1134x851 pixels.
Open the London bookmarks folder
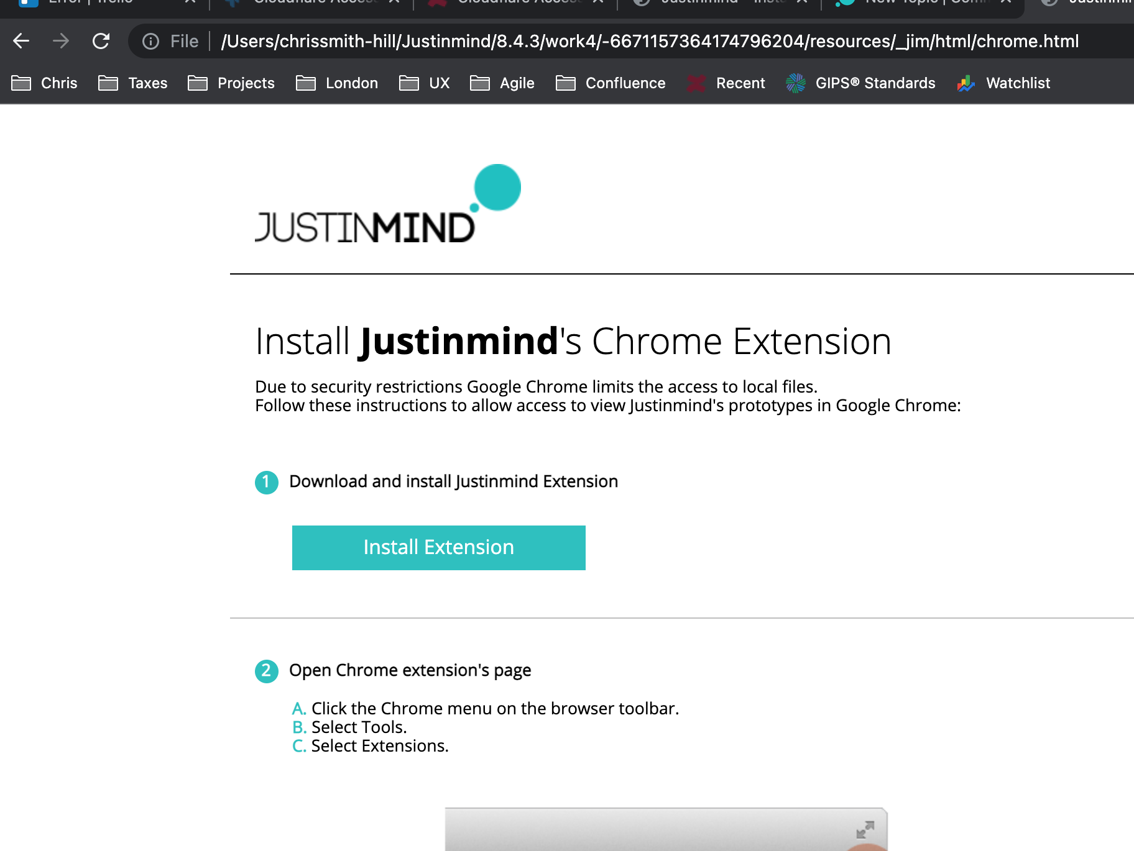pyautogui.click(x=337, y=83)
